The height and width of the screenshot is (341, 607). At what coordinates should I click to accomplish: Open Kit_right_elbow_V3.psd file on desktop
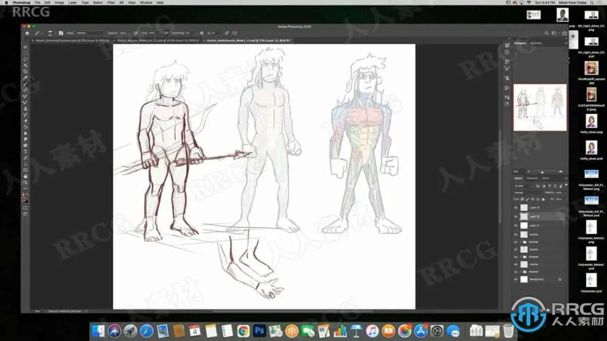pyautogui.click(x=591, y=44)
